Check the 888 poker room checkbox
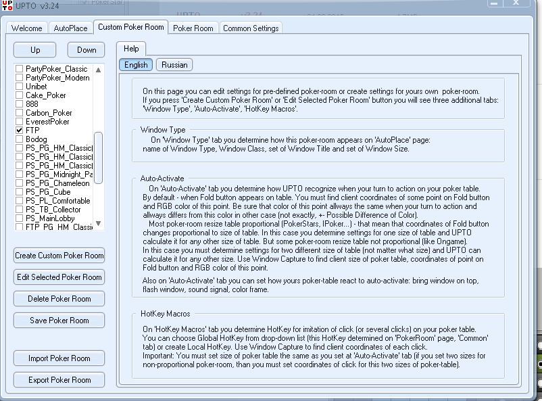 tap(20, 103)
